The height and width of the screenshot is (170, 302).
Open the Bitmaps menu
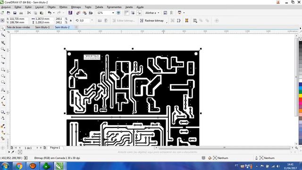click(x=76, y=7)
